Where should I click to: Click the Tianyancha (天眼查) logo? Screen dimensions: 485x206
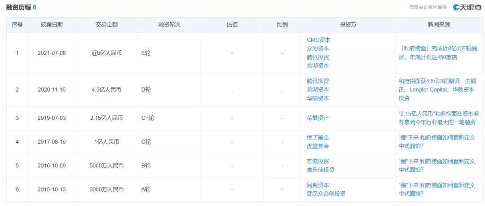[467, 7]
